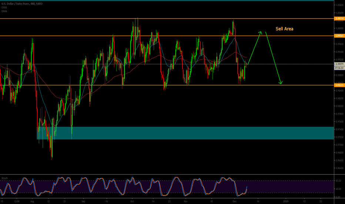
Task: Select the second EMA indicator label
Action: coord(4,12)
